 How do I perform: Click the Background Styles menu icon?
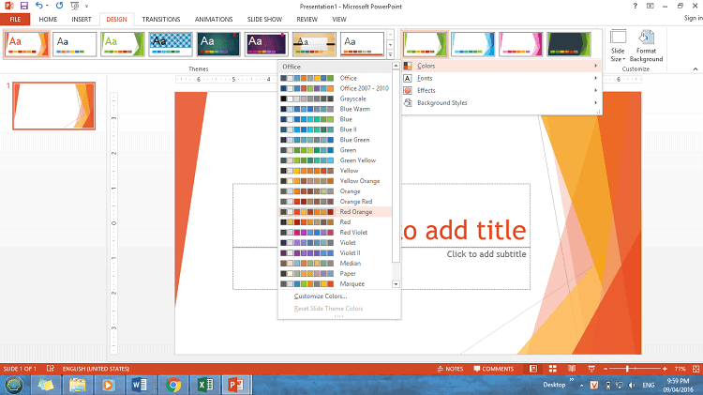[408, 103]
